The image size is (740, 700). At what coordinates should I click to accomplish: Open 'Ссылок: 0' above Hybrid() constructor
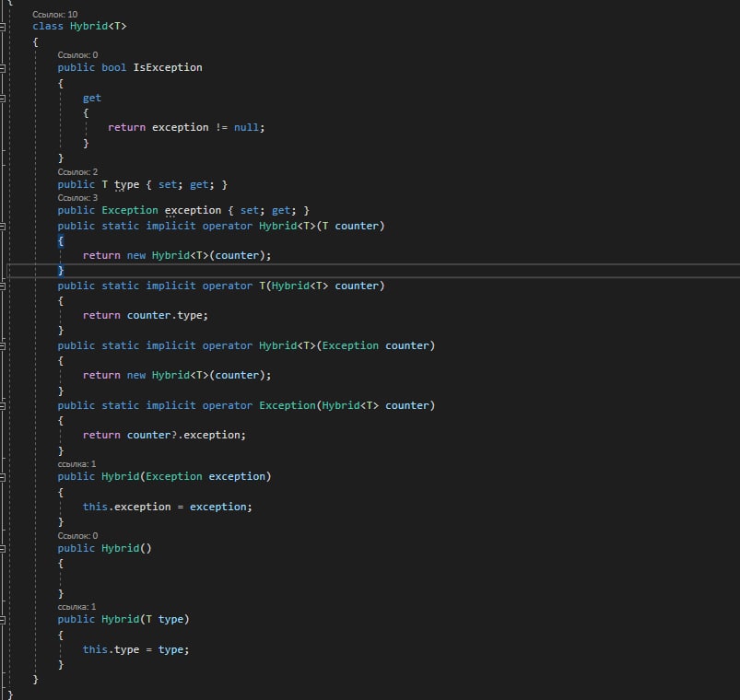[x=77, y=536]
